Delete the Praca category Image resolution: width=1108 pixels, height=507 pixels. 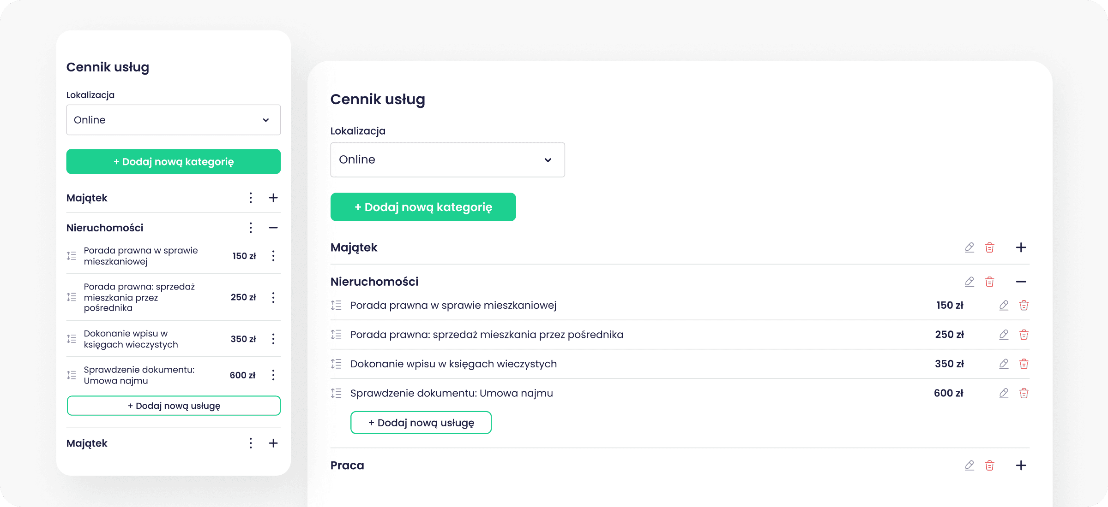coord(989,466)
